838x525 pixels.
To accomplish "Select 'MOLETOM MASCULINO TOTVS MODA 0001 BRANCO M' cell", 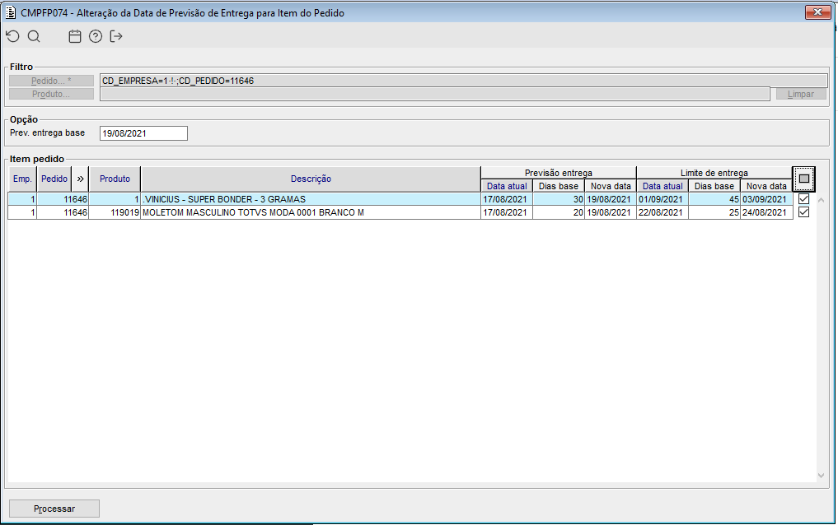I will point(311,212).
